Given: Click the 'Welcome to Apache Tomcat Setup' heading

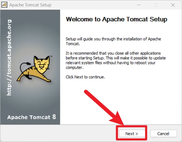Looking at the screenshot, I should coord(117,19).
